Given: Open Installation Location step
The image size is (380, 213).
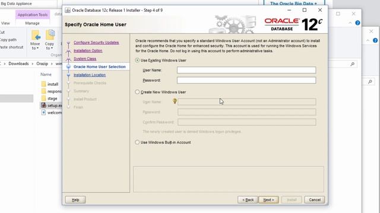Looking at the screenshot, I should tap(90, 75).
